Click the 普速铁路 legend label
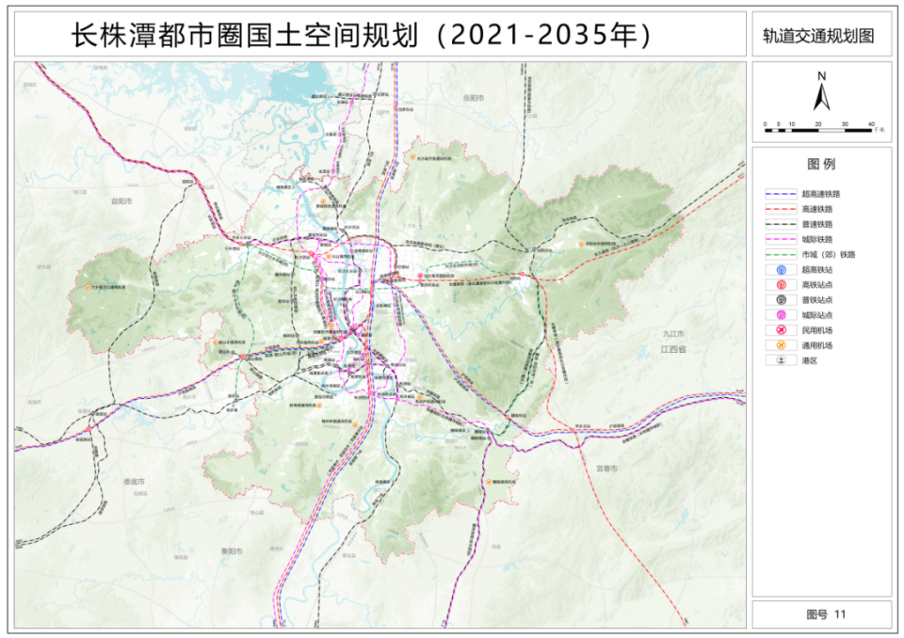Image resolution: width=904 pixels, height=638 pixels. tap(817, 224)
